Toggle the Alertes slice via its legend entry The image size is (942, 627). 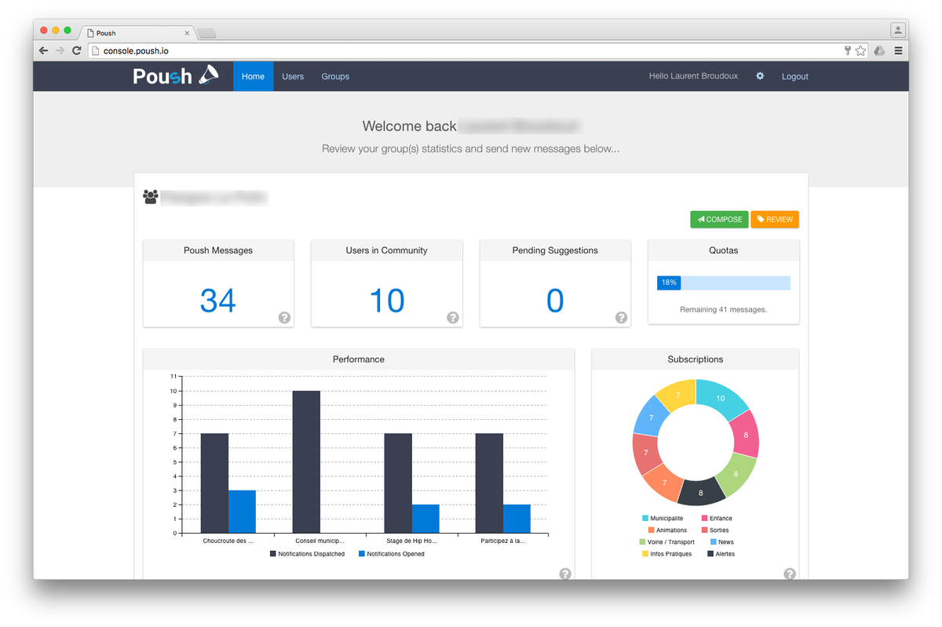point(721,553)
